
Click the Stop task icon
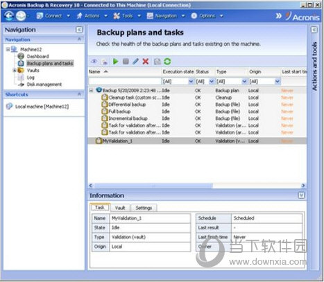(x=126, y=62)
